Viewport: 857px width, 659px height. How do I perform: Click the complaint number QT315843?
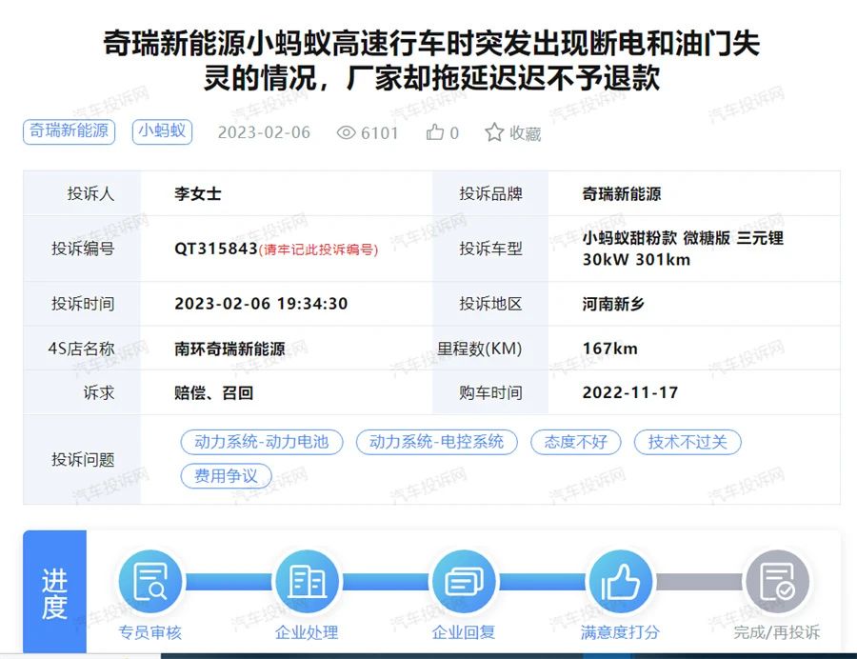coord(216,249)
